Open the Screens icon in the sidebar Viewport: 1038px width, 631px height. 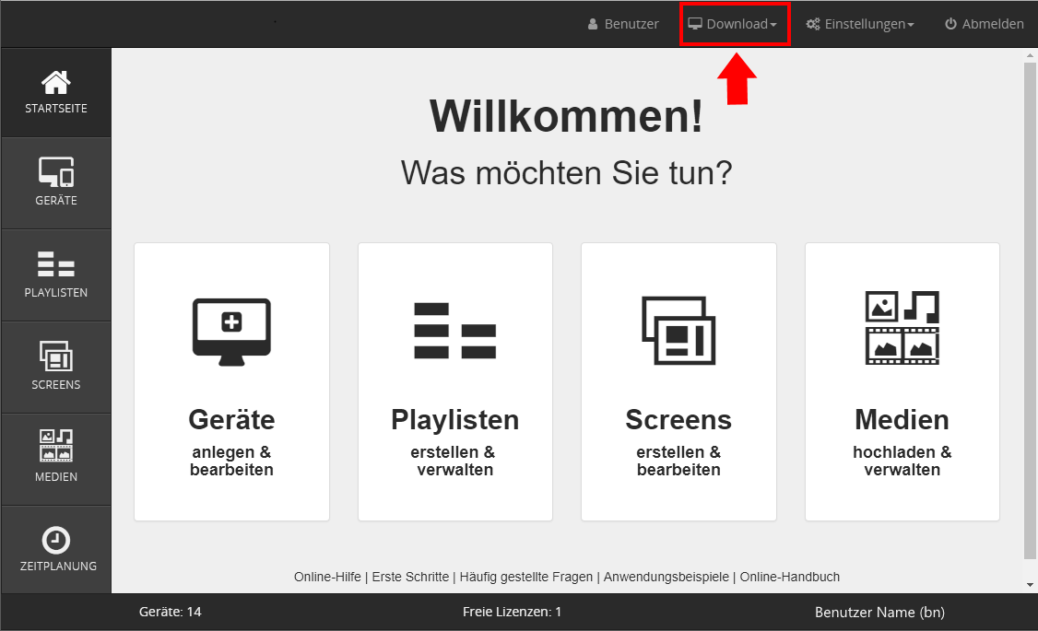(56, 356)
